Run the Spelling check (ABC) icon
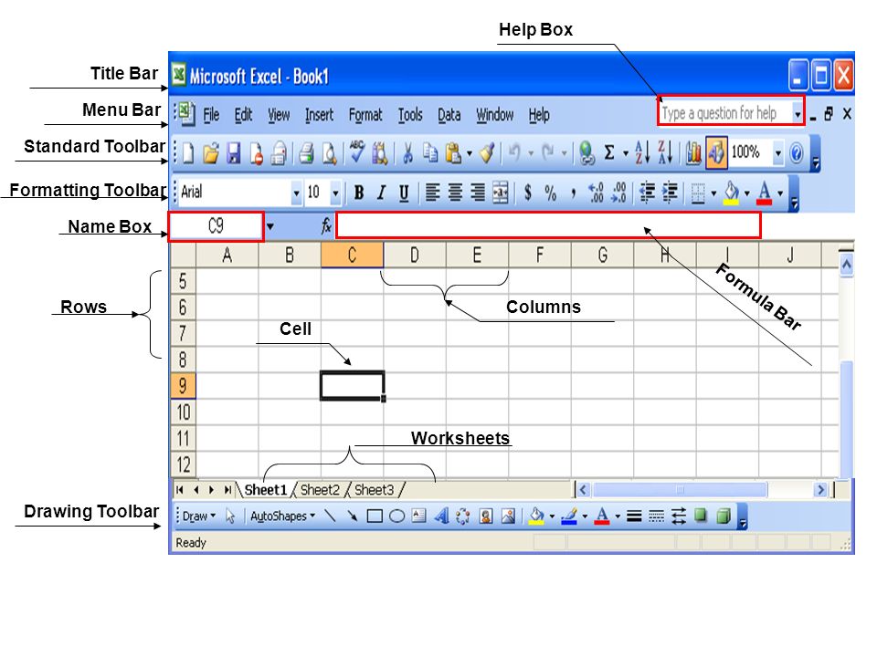This screenshot has width=877, height=657. [356, 151]
